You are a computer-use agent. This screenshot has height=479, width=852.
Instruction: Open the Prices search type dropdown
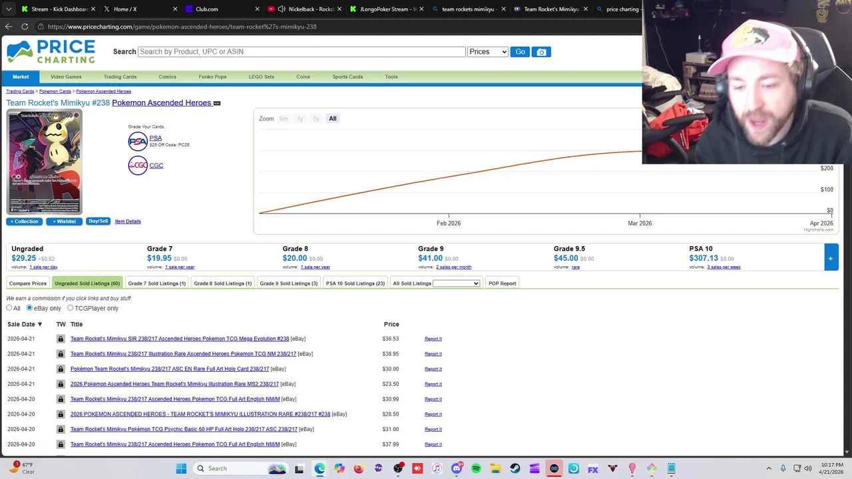(x=487, y=52)
